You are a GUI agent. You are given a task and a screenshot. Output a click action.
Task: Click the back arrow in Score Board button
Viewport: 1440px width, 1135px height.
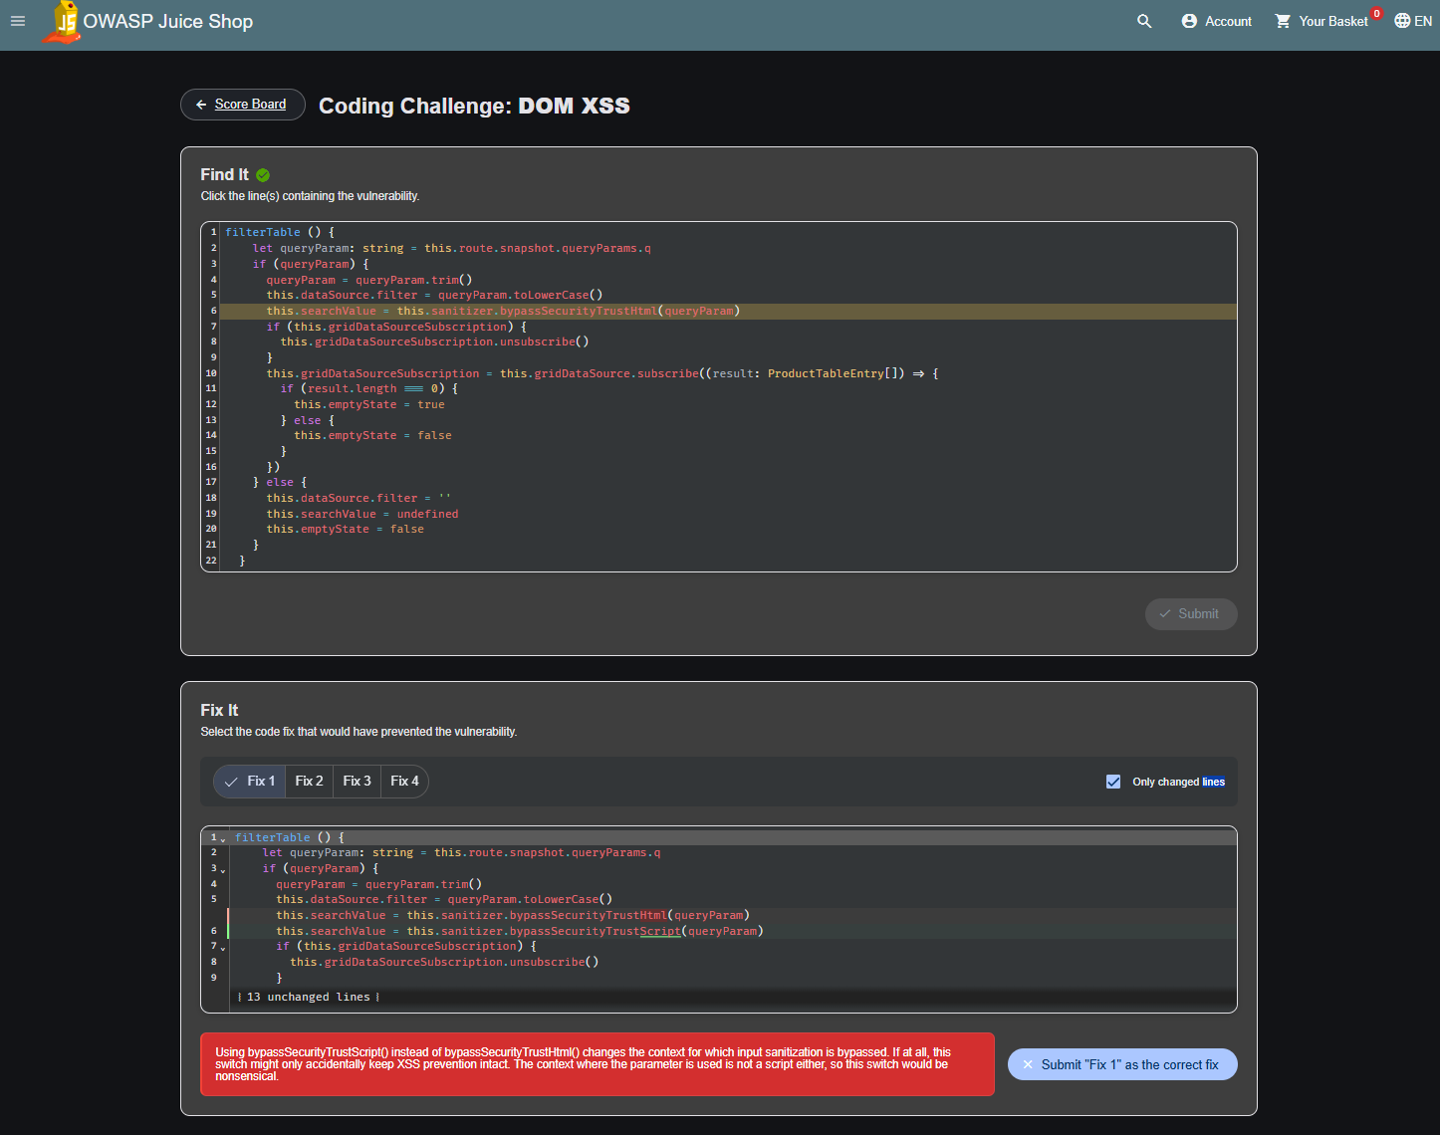[x=201, y=105]
